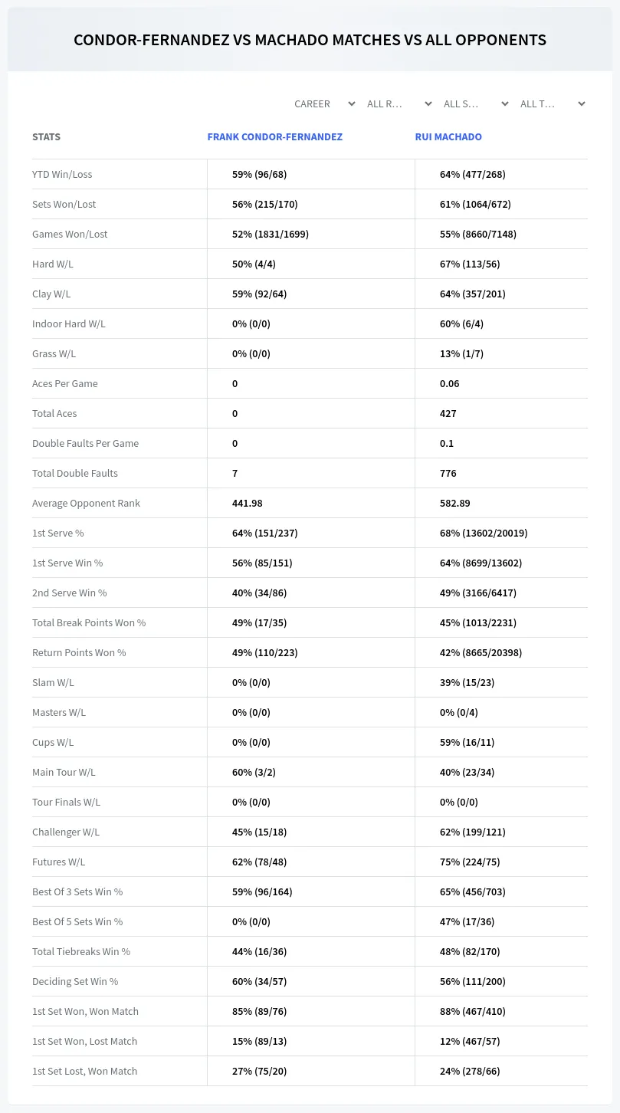Select the Clay W/L row label
Image resolution: width=620 pixels, height=1113 pixels.
coord(51,294)
